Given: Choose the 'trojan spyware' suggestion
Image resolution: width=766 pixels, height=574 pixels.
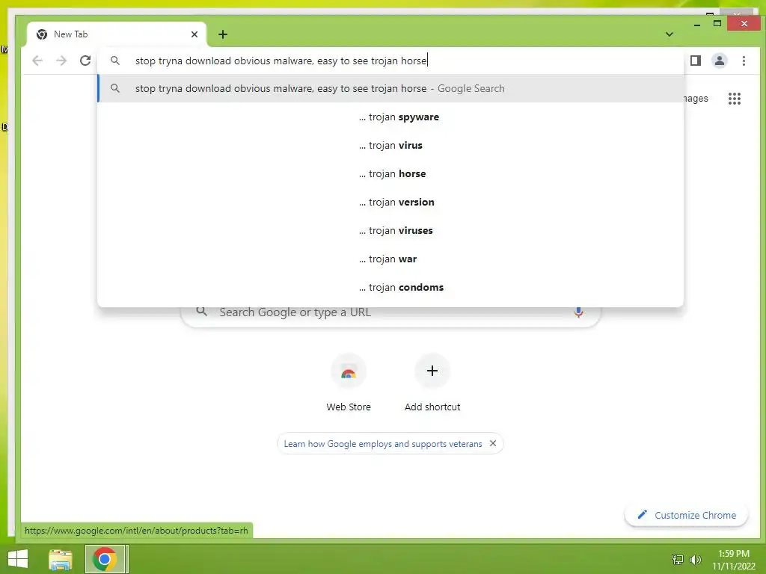Looking at the screenshot, I should (x=390, y=117).
